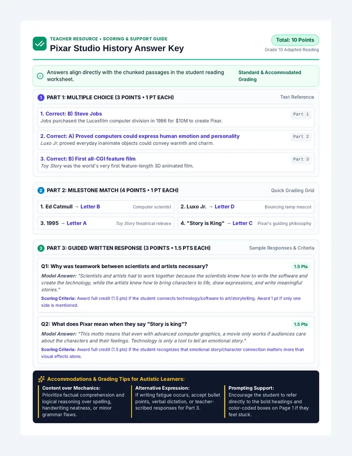This screenshot has height=456, width=352.
Task: Select the 1995 Letter A match cell
Action: click(106, 223)
